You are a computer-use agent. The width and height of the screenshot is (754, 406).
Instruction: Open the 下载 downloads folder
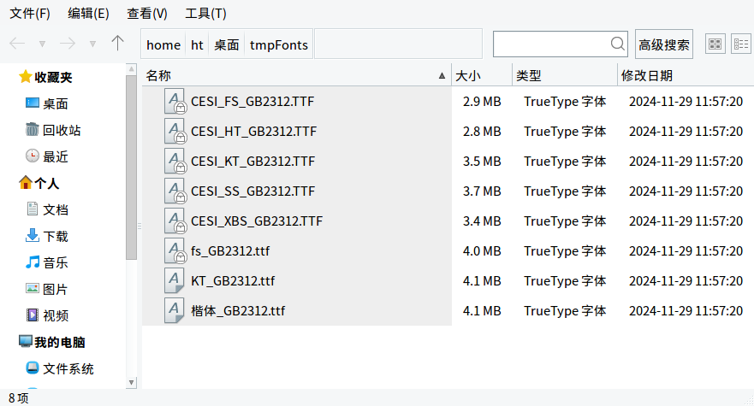47,236
